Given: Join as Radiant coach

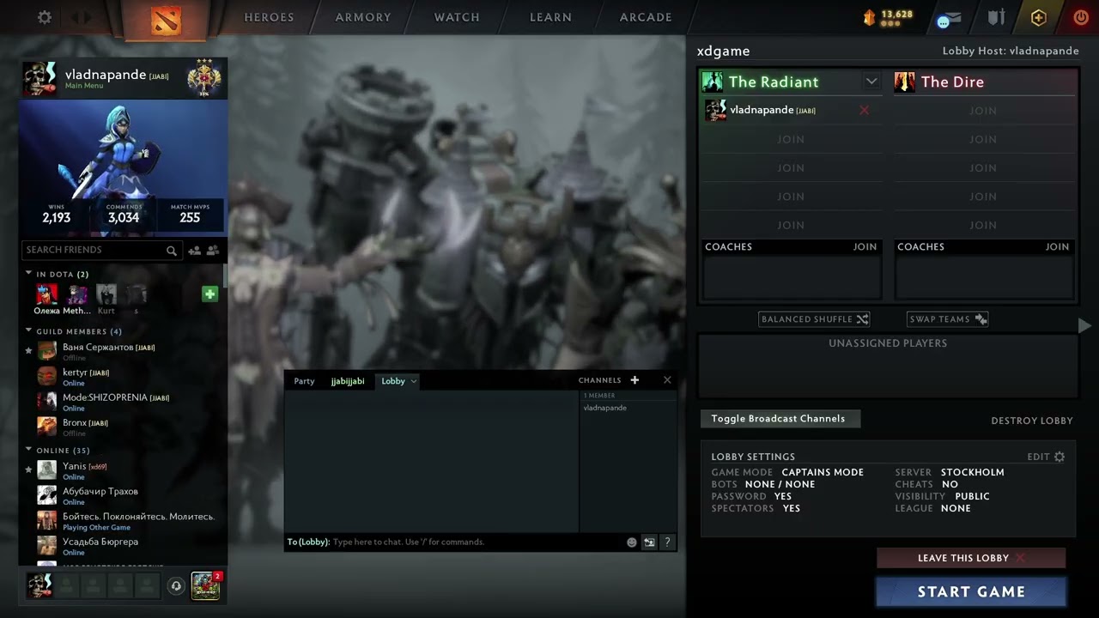Looking at the screenshot, I should [x=865, y=246].
